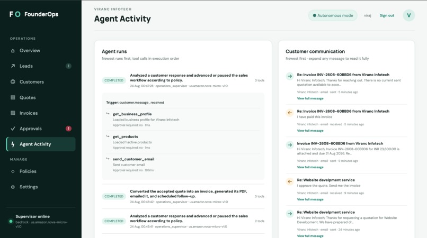Expand the 00:43:41 analyzed customer response run
This screenshot has width=427, height=238.
[x=183, y=221]
